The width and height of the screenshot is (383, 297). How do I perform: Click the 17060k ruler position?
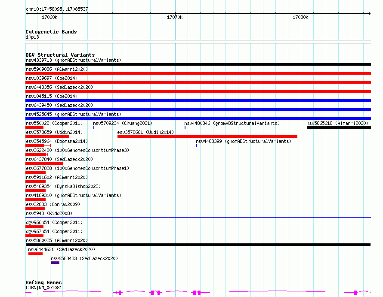click(49, 17)
